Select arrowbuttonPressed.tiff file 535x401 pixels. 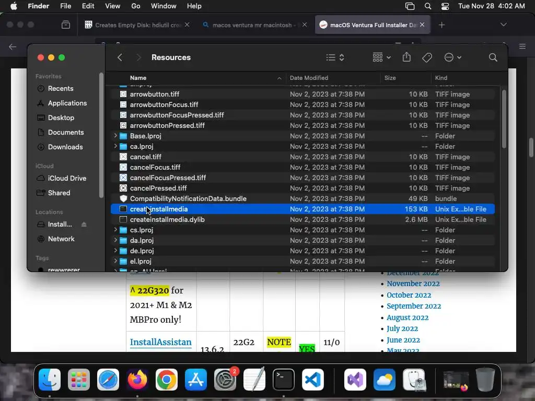(x=303, y=125)
